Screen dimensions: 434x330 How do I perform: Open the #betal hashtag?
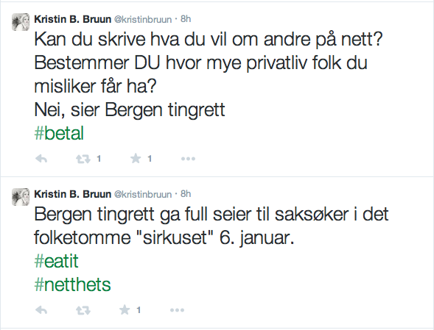59,133
